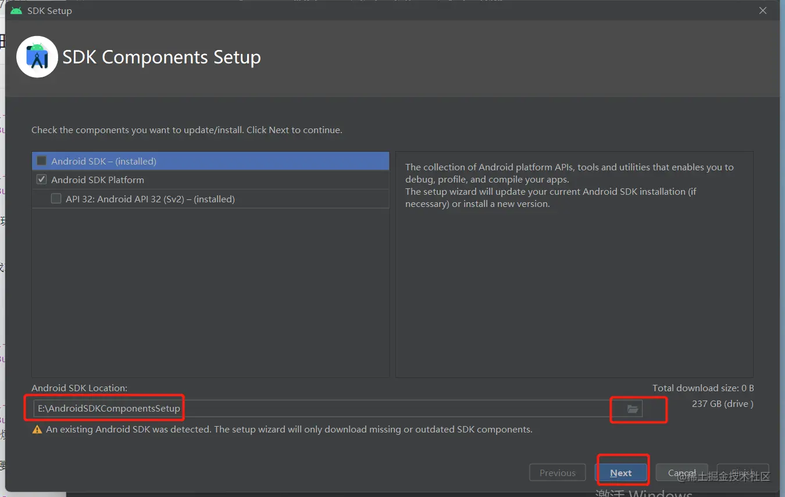Click Next to continue setup
Screen dimensions: 785x497
pos(622,472)
